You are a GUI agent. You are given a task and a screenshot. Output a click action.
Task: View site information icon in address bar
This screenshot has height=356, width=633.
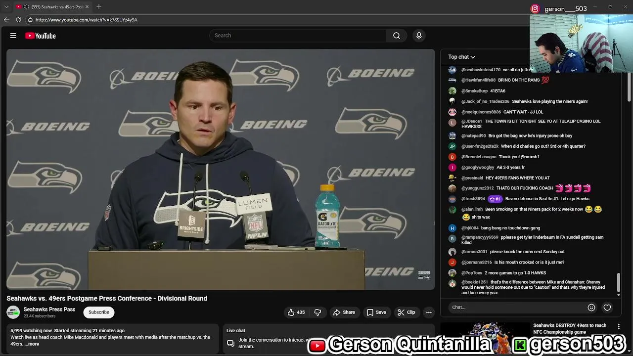coord(30,20)
